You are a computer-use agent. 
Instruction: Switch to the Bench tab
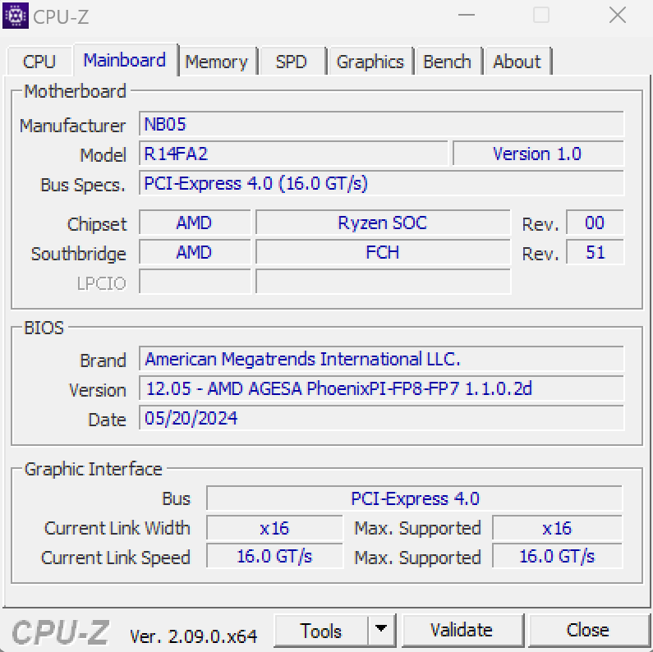[448, 62]
